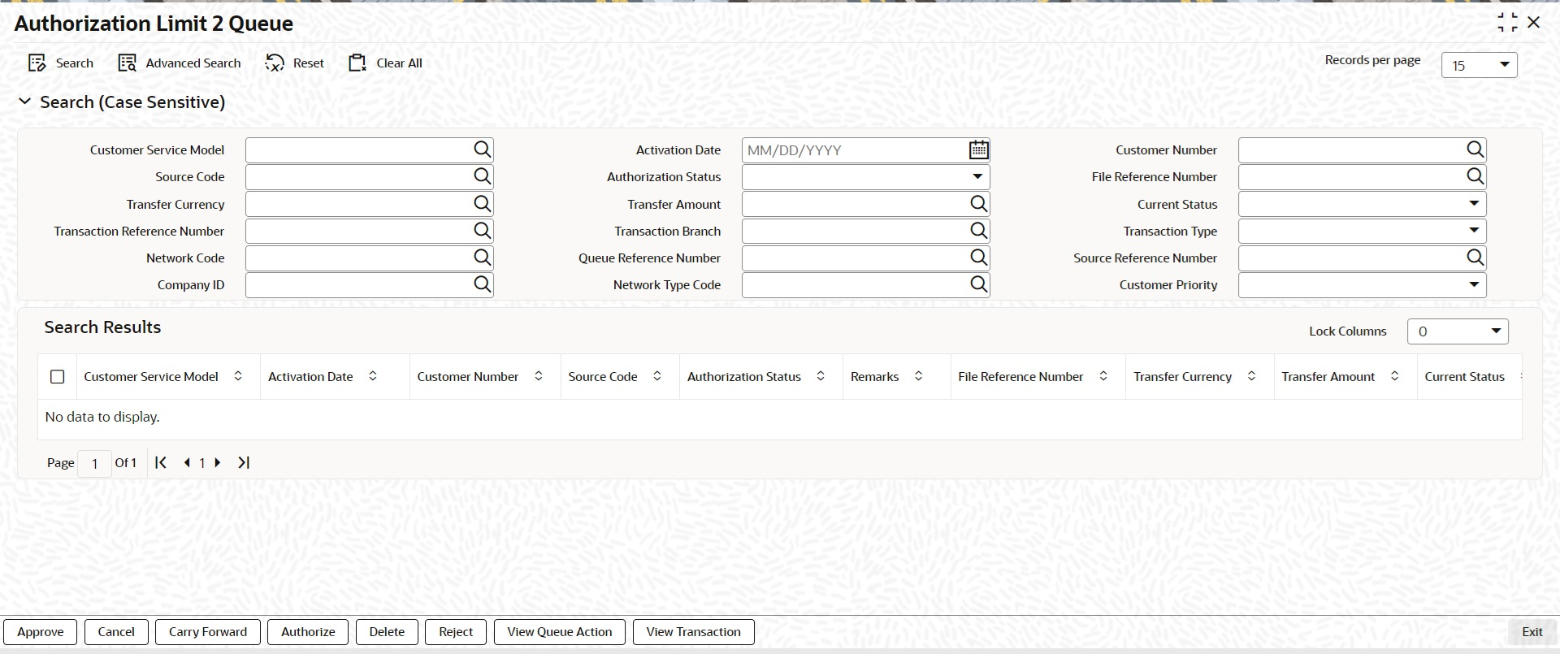The width and height of the screenshot is (1560, 654).
Task: Collapse the Search (Case Sensitive) section
Action: click(25, 102)
